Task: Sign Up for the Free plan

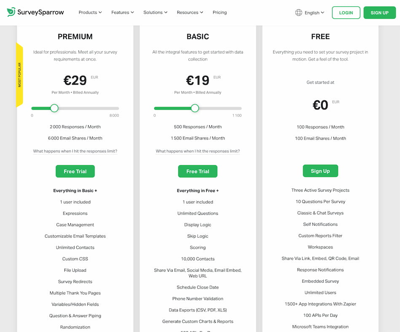Action: 320,171
